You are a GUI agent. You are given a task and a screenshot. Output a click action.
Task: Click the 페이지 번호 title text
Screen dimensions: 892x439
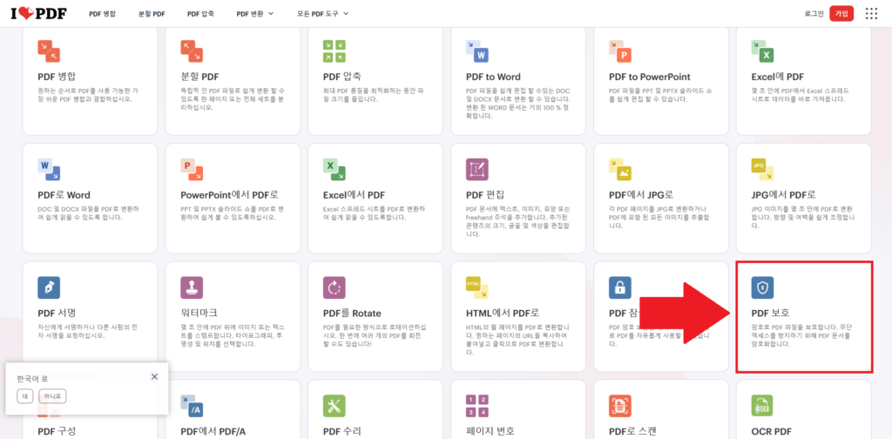click(x=490, y=431)
